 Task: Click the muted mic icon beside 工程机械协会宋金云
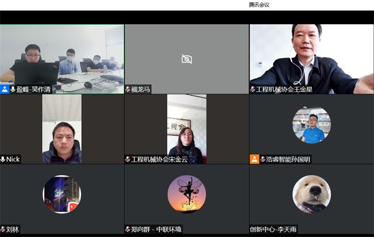pyautogui.click(x=128, y=159)
